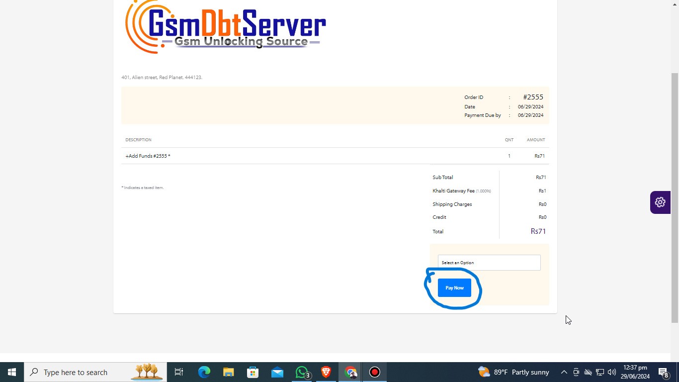Open File Explorer from taskbar
The height and width of the screenshot is (382, 679).
tap(229, 372)
